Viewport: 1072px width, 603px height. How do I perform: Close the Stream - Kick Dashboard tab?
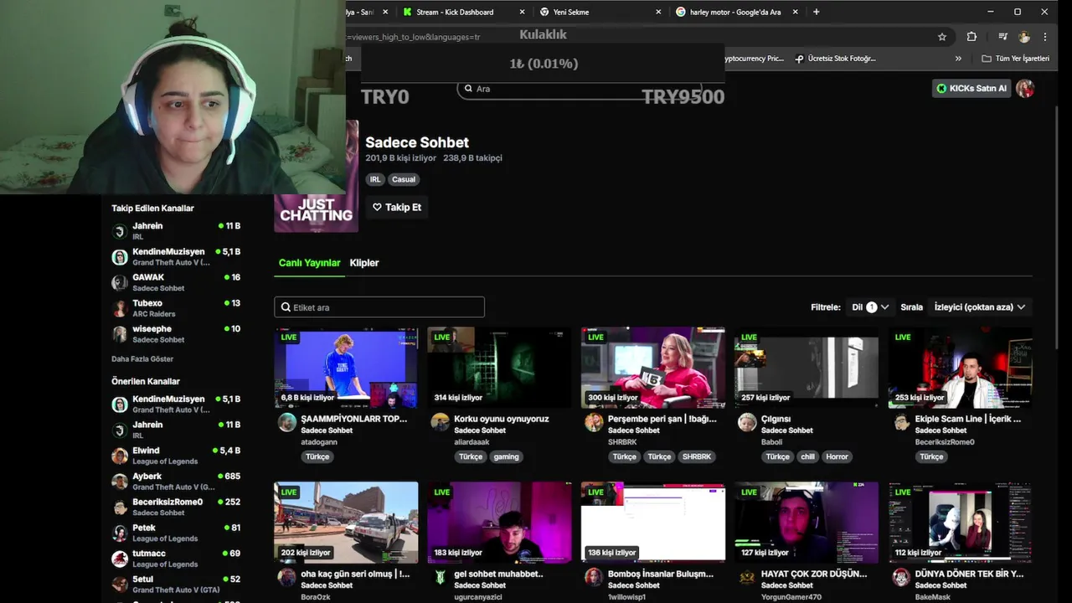pos(523,12)
